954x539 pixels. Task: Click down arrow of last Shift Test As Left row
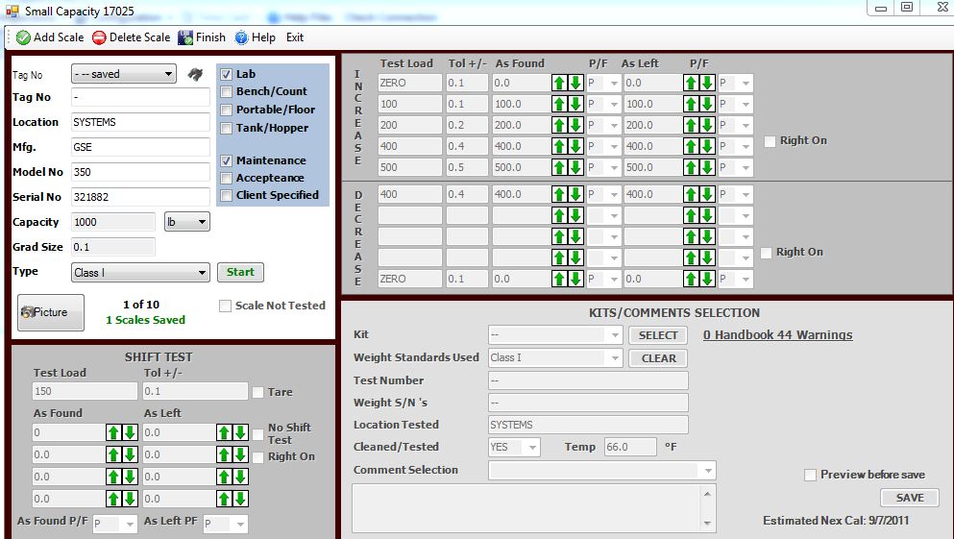[x=240, y=499]
